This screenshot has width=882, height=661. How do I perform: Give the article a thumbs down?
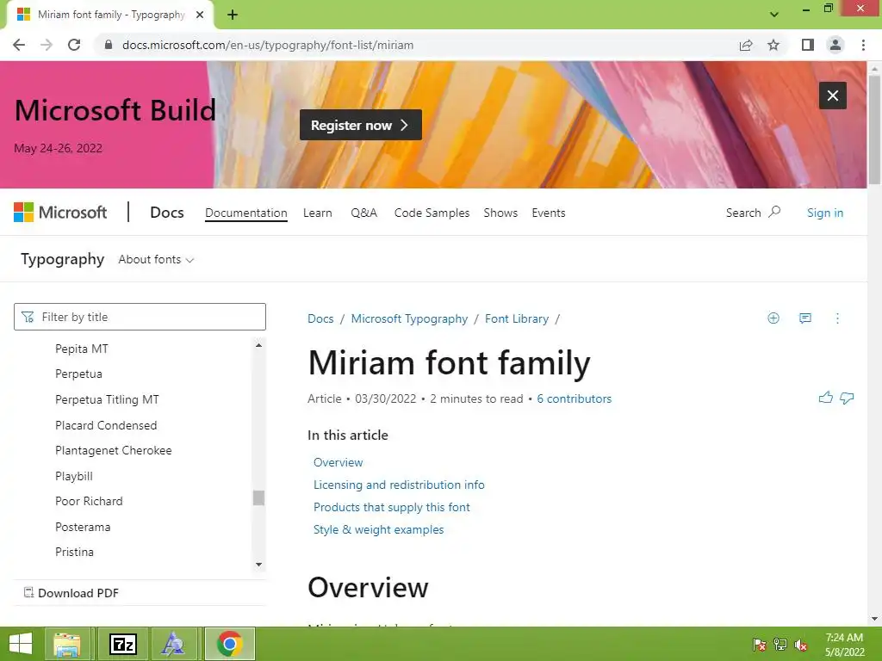click(x=847, y=398)
